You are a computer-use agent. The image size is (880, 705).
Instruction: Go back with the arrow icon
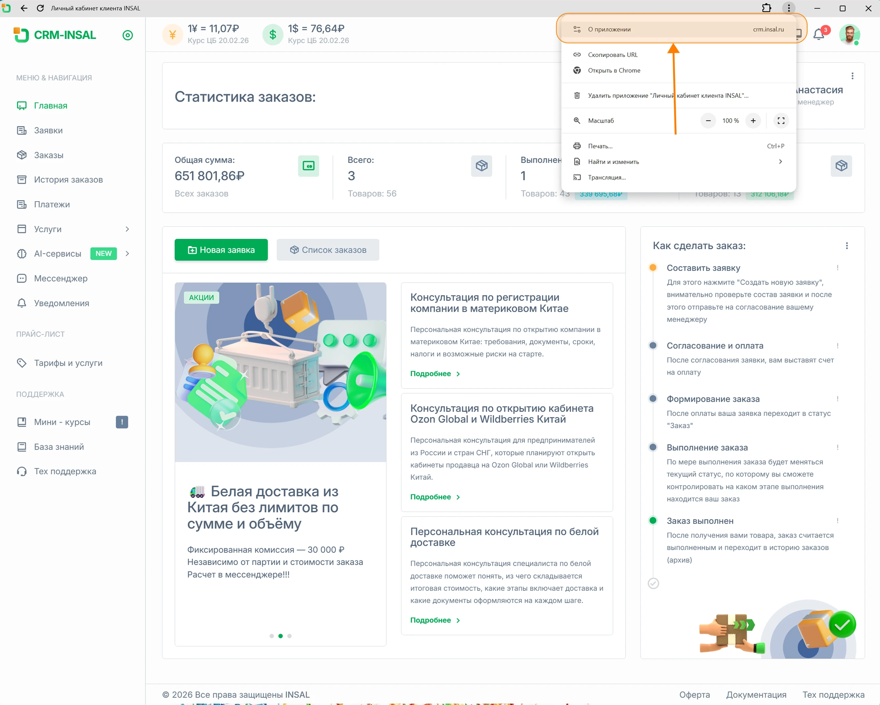point(24,8)
